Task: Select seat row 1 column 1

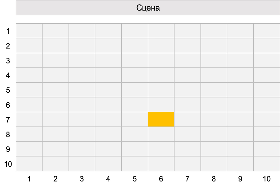Action: (x=29, y=31)
